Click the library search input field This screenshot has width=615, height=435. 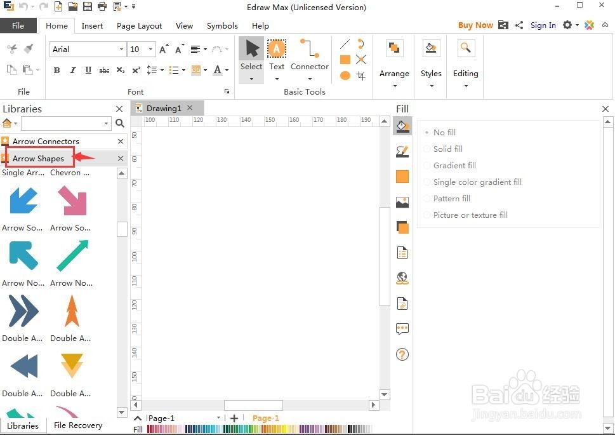pyautogui.click(x=62, y=123)
